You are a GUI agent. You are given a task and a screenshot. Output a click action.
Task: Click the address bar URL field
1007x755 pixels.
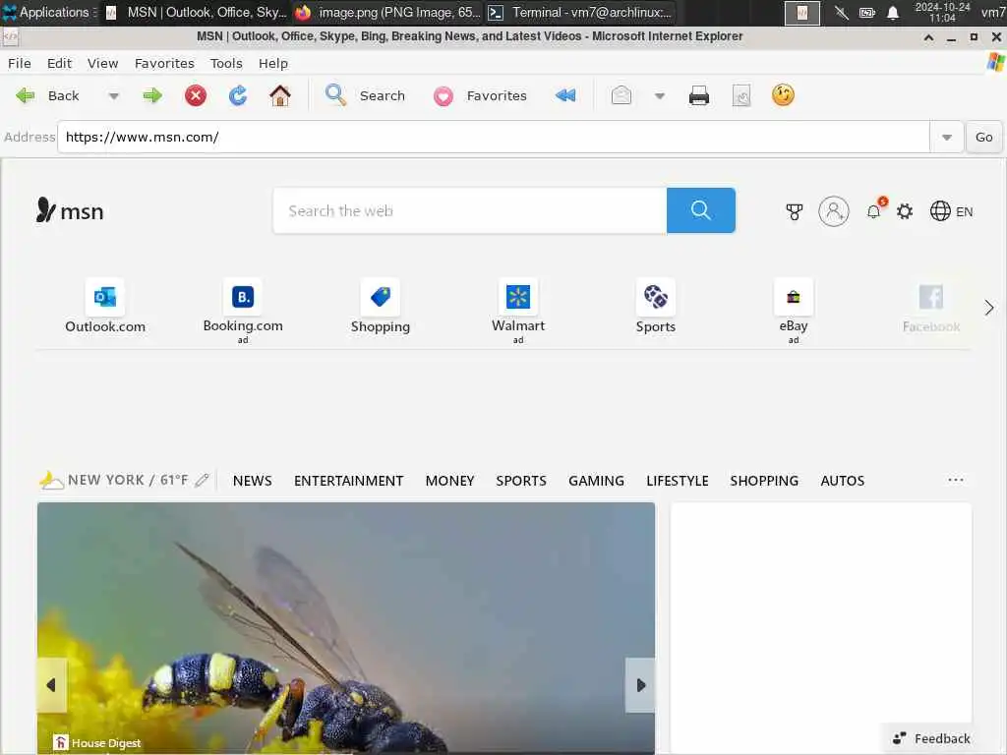point(494,137)
